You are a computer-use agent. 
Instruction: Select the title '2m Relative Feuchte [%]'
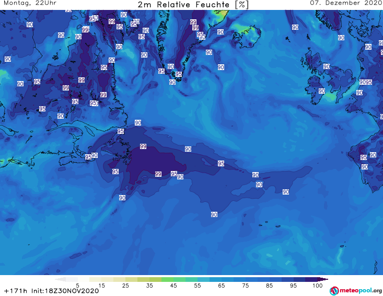[x=193, y=5]
